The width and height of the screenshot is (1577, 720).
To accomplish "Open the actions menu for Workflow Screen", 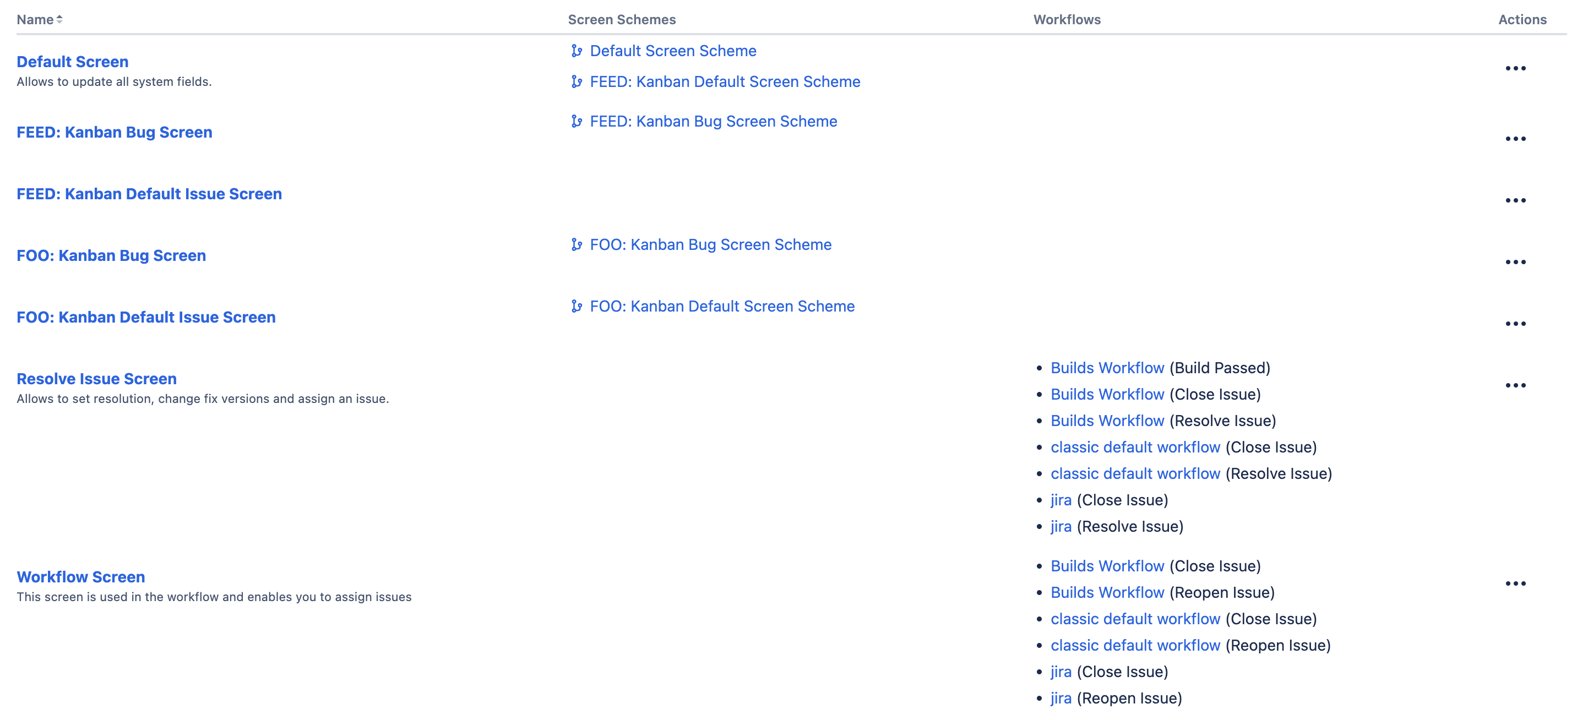I will pyautogui.click(x=1516, y=583).
